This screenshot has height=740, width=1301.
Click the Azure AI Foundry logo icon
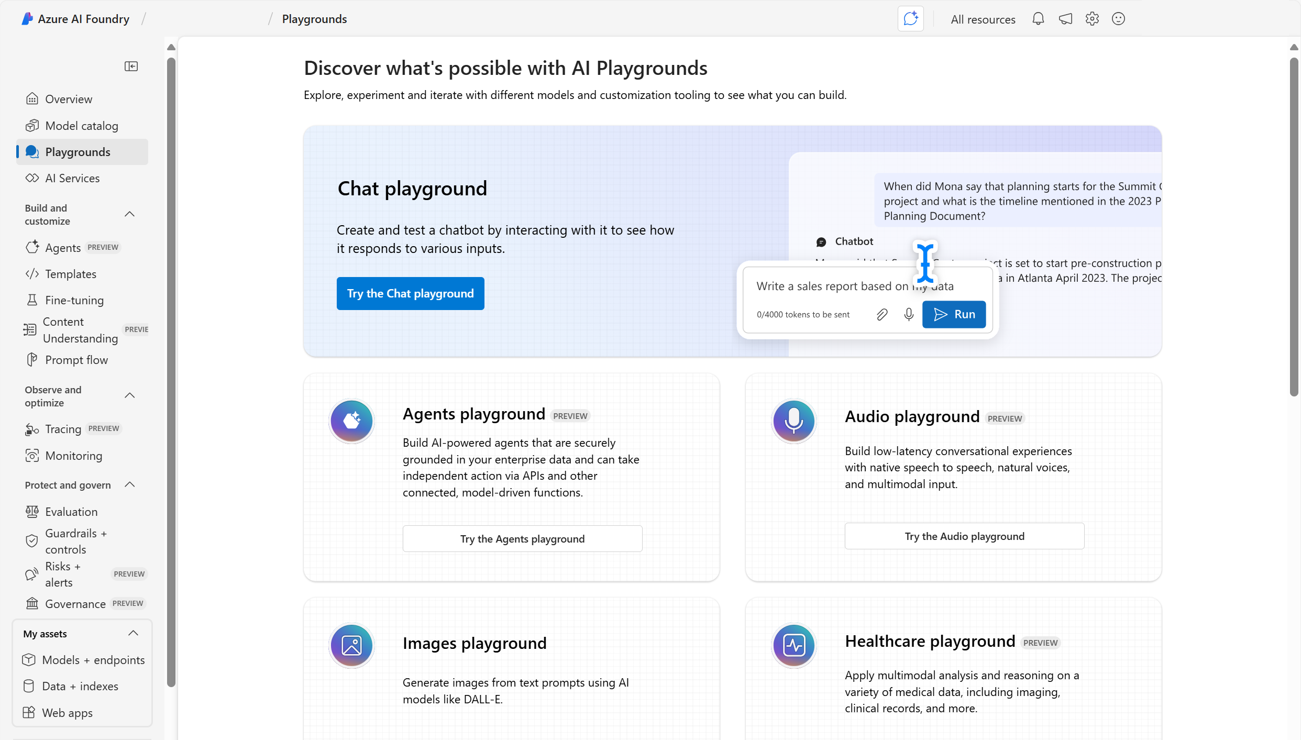coord(27,19)
